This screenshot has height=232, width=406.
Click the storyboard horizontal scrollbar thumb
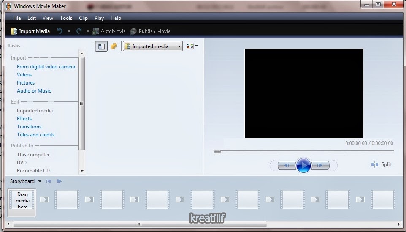(x=140, y=224)
